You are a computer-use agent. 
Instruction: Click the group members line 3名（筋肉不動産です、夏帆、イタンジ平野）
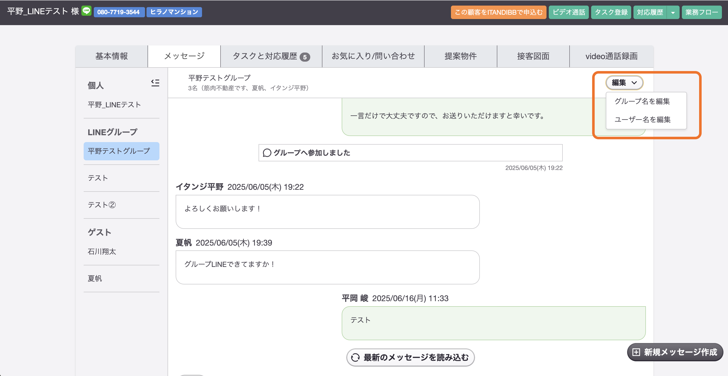click(248, 88)
